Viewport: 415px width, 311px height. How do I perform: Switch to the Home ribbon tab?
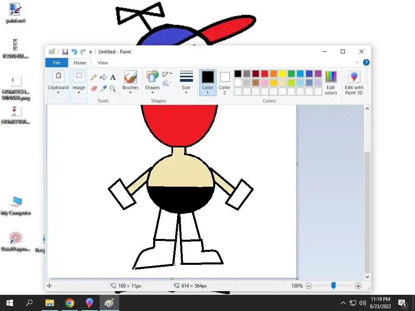pos(80,63)
